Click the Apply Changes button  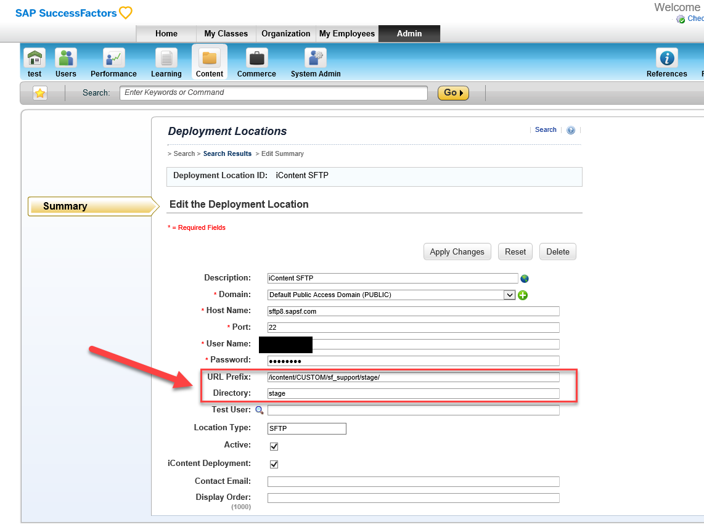click(457, 252)
